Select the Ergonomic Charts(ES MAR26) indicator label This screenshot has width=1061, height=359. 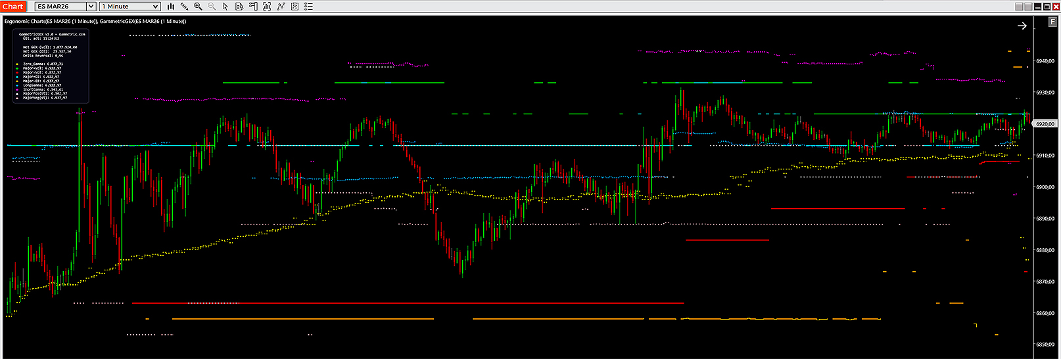pyautogui.click(x=51, y=21)
